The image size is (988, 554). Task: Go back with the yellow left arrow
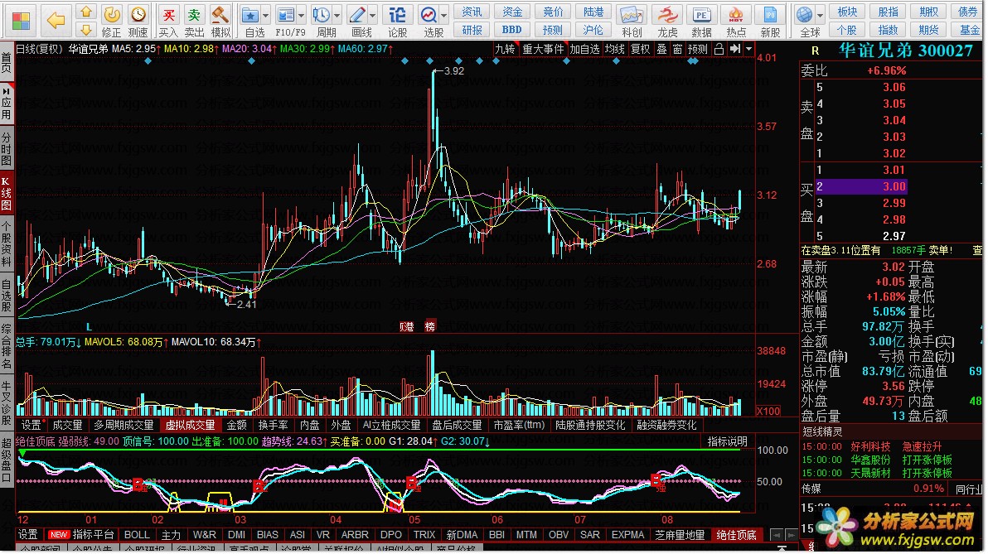click(x=56, y=20)
